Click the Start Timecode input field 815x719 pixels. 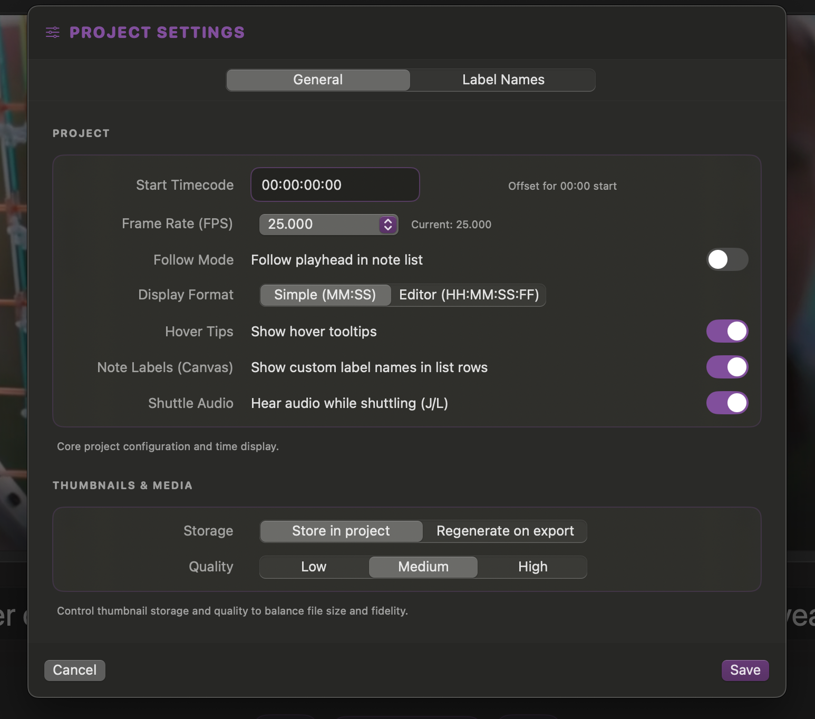tap(335, 185)
